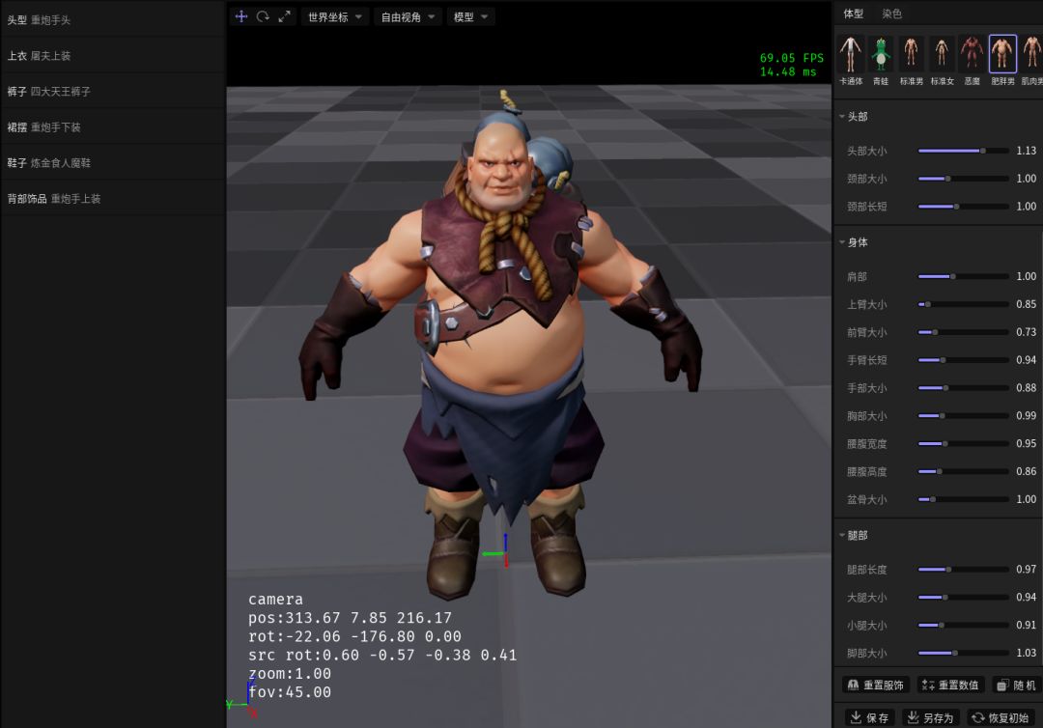Adjust the 颈部大小 slider
Viewport: 1043px width, 728px height.
pos(963,179)
